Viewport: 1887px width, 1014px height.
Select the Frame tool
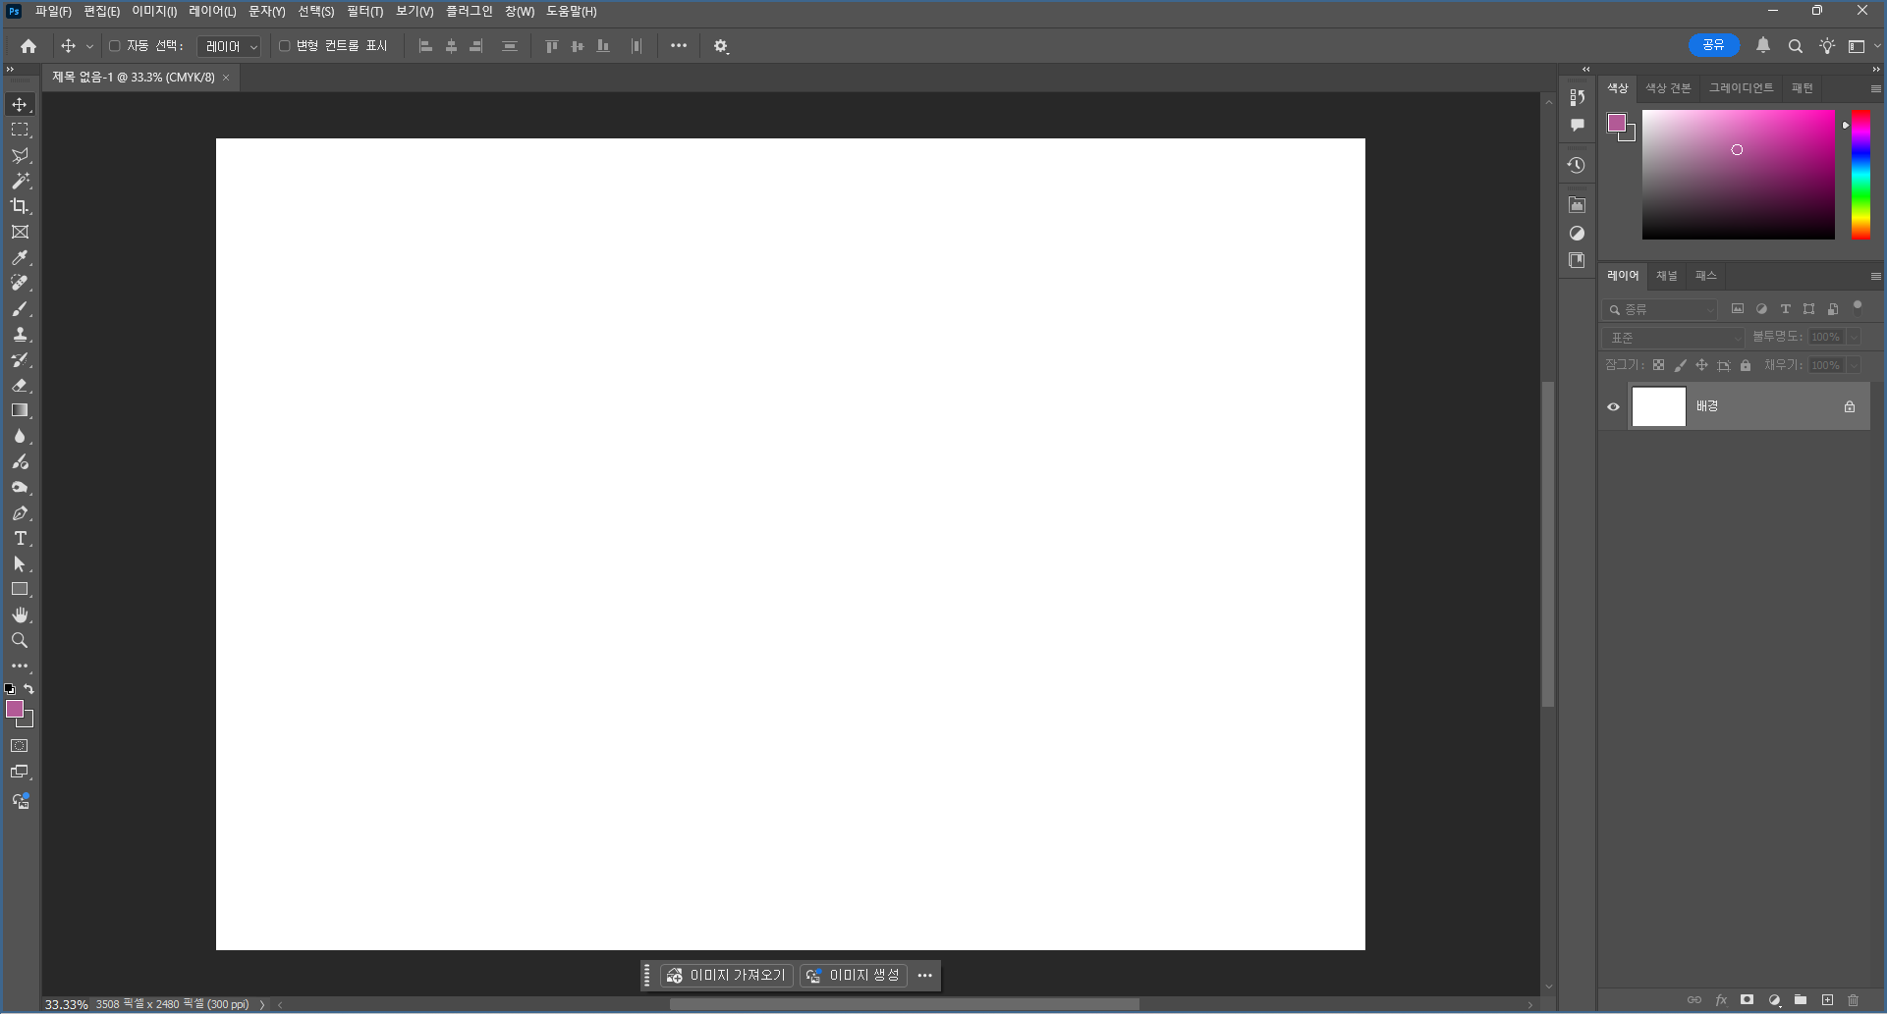[x=20, y=232]
